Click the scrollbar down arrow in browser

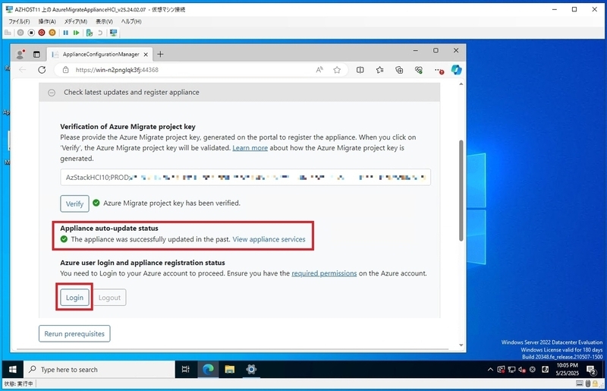461,345
